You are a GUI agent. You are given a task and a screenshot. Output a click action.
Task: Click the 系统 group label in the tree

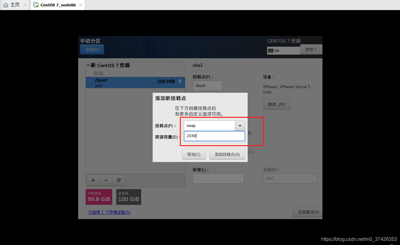pyautogui.click(x=98, y=74)
